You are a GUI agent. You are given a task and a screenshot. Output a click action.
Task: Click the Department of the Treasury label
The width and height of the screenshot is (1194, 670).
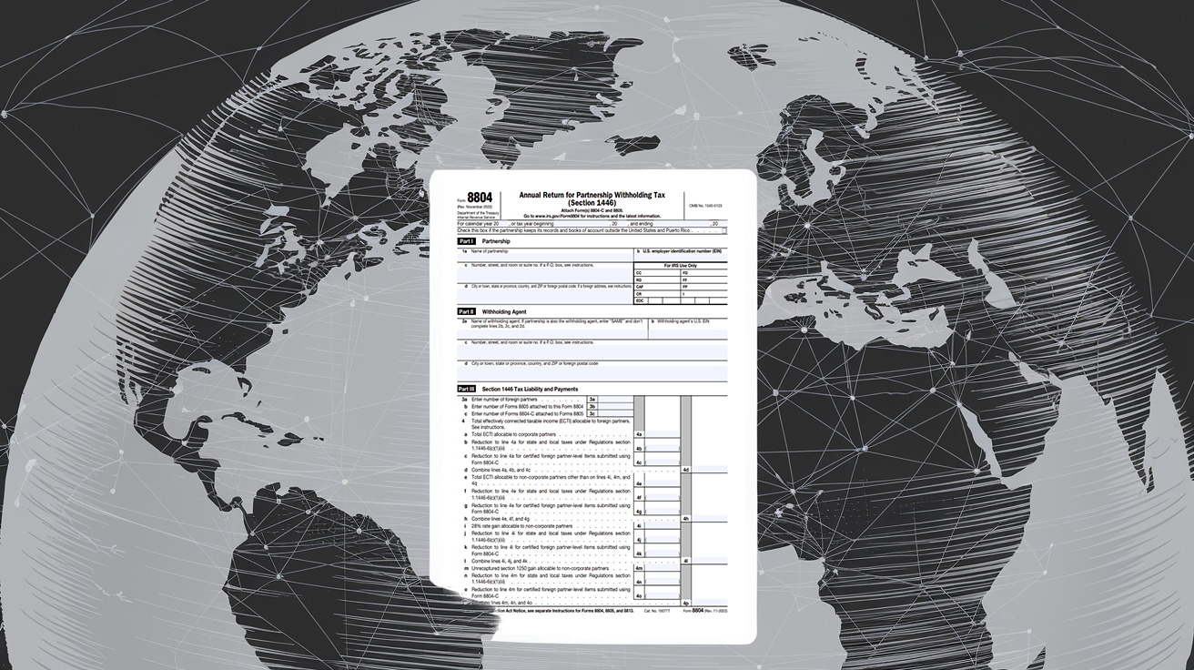click(476, 213)
